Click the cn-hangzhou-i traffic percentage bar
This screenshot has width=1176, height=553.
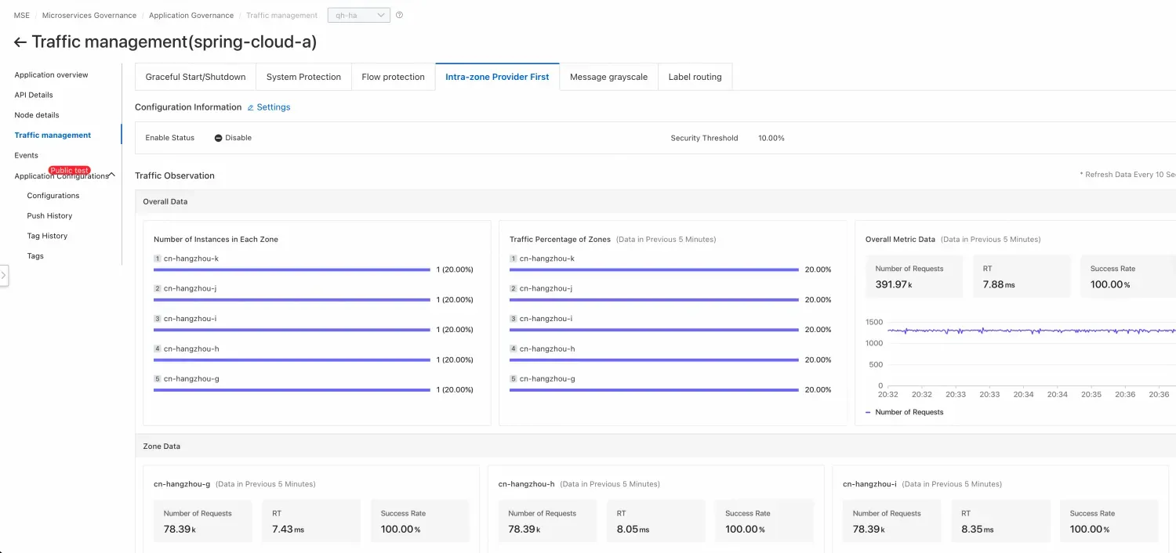[x=653, y=330]
